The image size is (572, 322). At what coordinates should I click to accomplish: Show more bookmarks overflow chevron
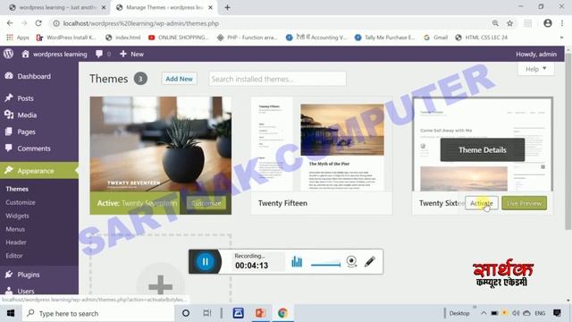click(561, 38)
